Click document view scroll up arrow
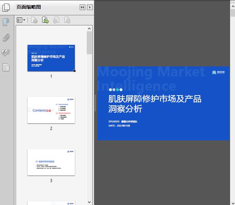This screenshot has width=235, height=205. [233, 7]
